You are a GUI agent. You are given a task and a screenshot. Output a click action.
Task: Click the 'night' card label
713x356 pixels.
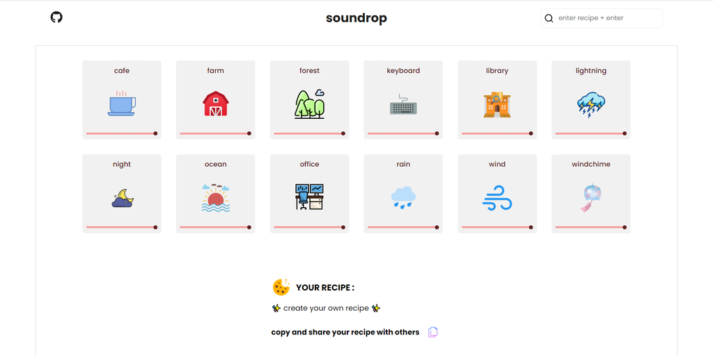(122, 164)
